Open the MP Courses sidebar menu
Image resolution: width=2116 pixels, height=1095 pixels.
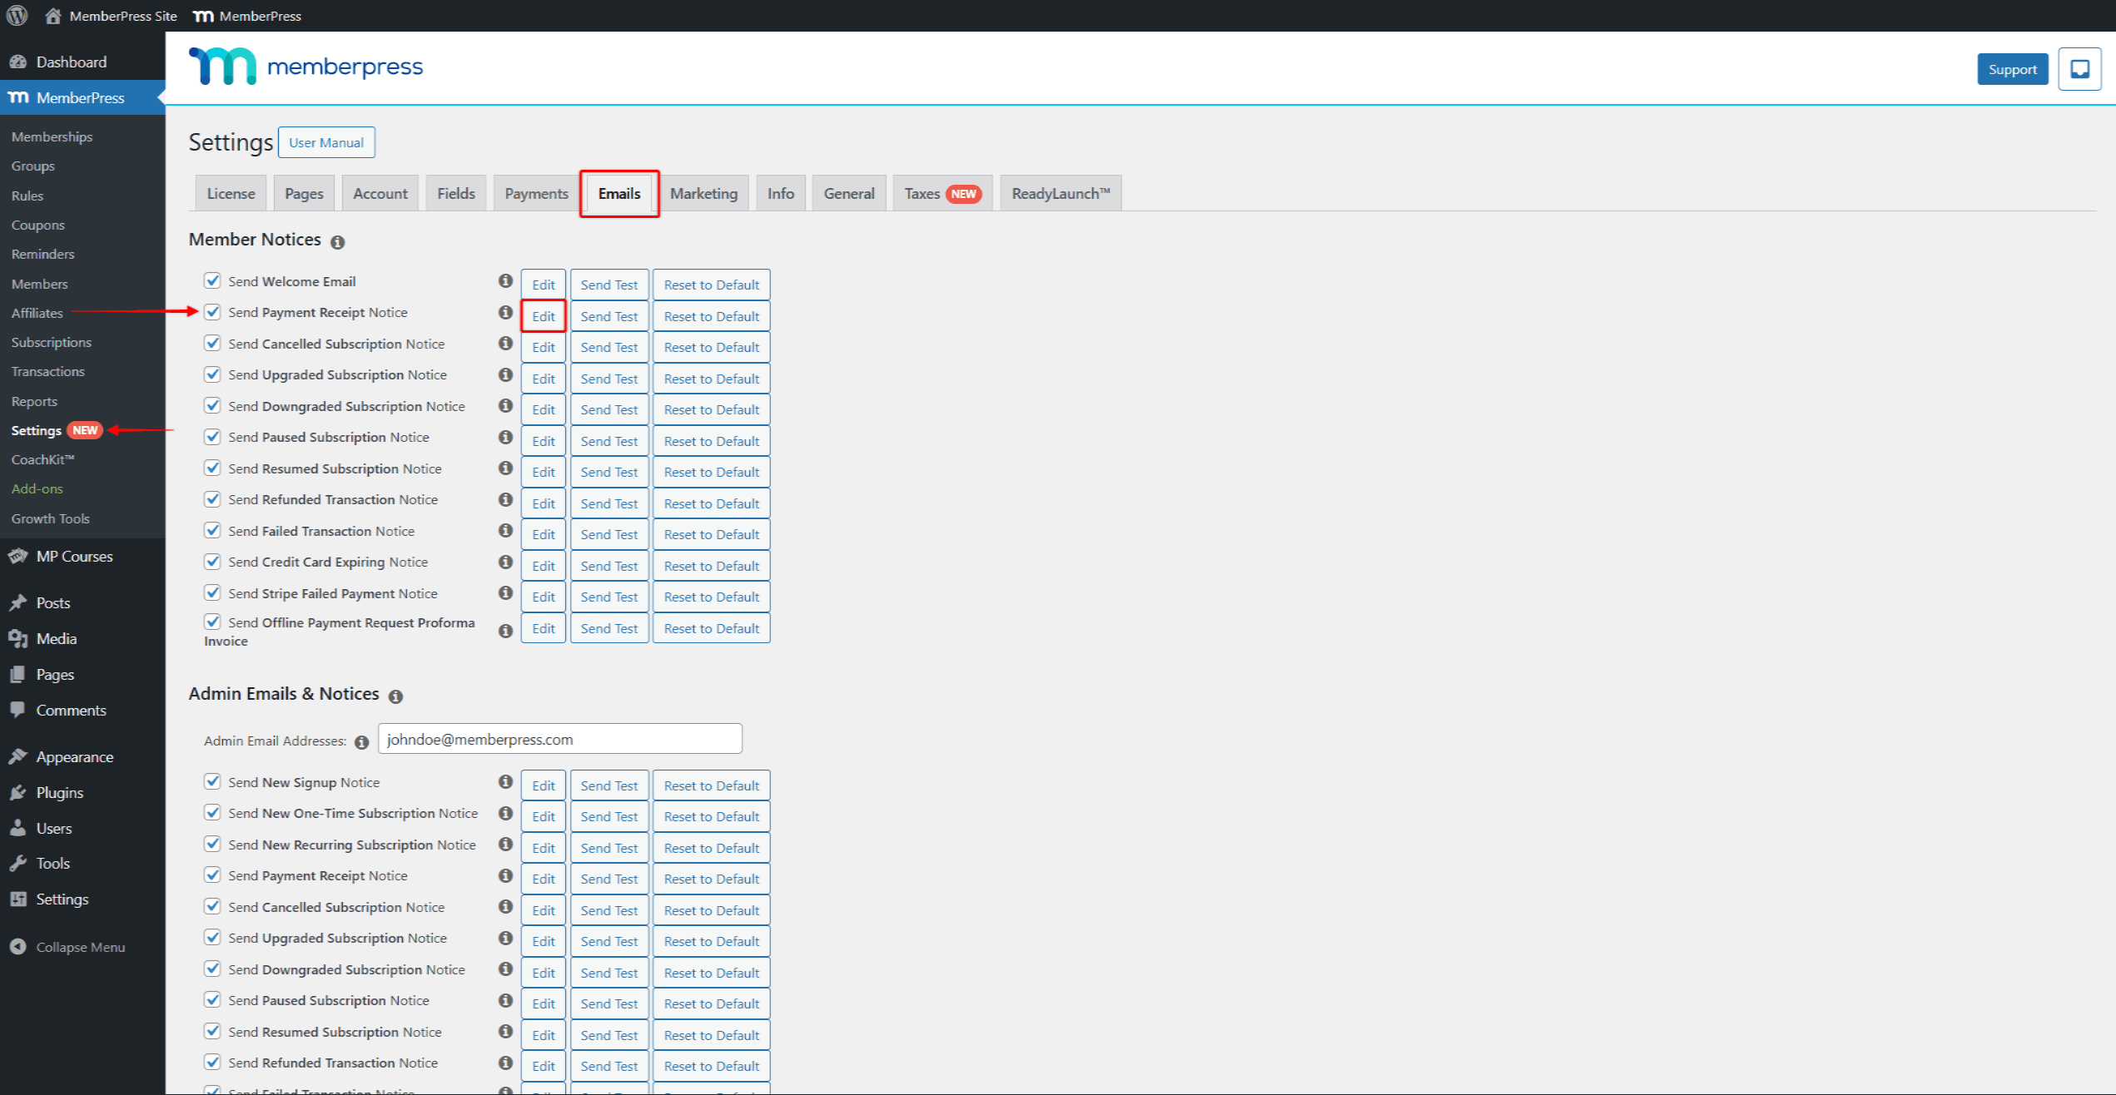pyautogui.click(x=74, y=557)
